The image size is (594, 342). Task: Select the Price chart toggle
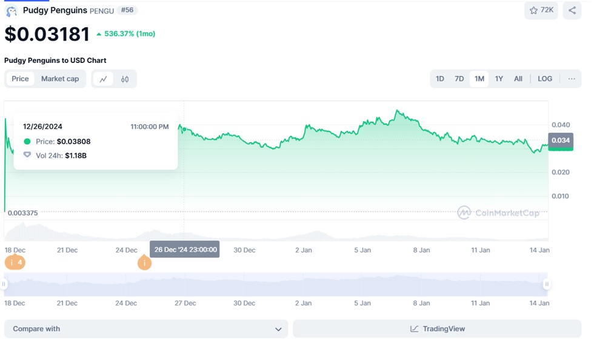point(20,79)
